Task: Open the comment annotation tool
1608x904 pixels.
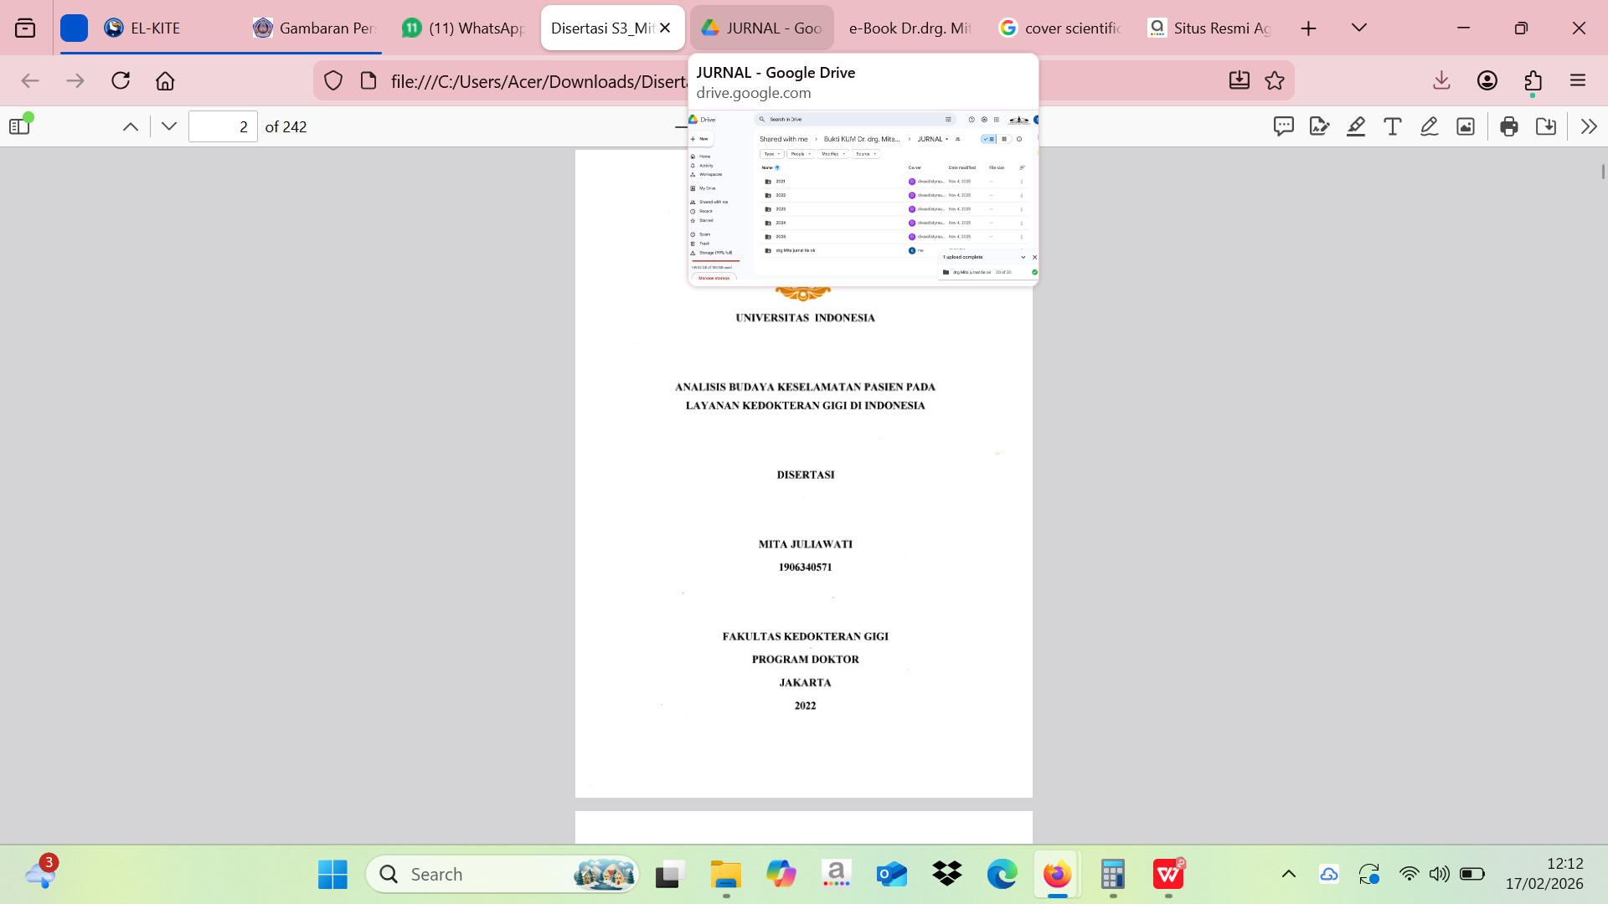Action: point(1283,126)
